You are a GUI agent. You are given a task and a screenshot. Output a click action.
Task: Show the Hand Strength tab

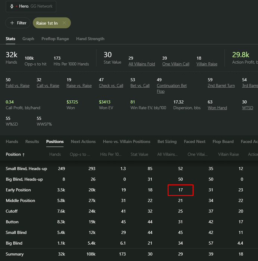(x=90, y=39)
